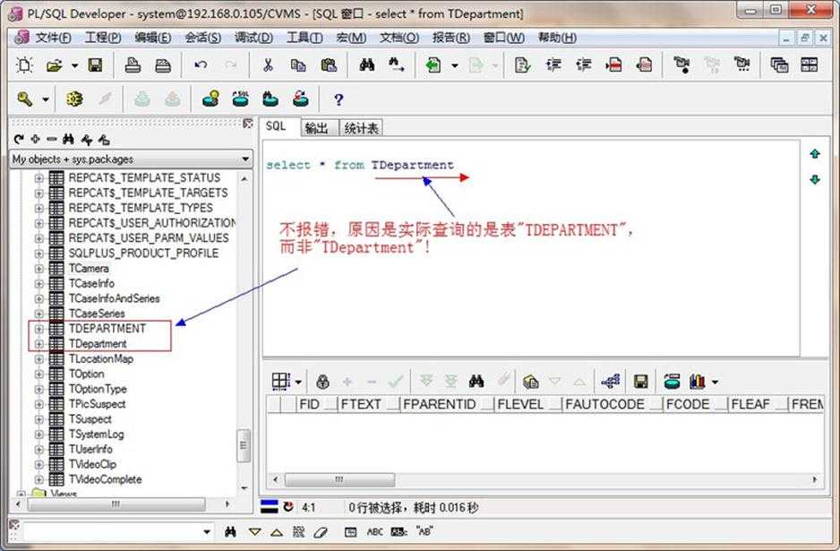Screen dimensions: 840x551
Task: Click the Help question mark icon
Action: (x=338, y=99)
